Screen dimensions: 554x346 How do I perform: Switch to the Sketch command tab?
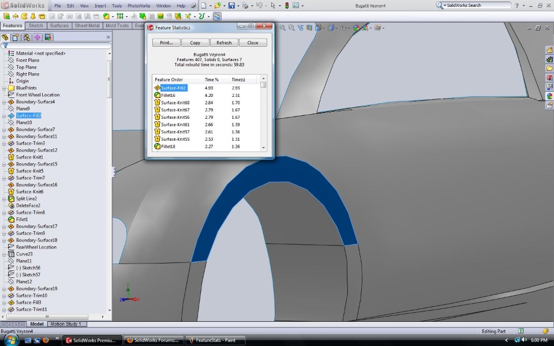click(x=36, y=26)
